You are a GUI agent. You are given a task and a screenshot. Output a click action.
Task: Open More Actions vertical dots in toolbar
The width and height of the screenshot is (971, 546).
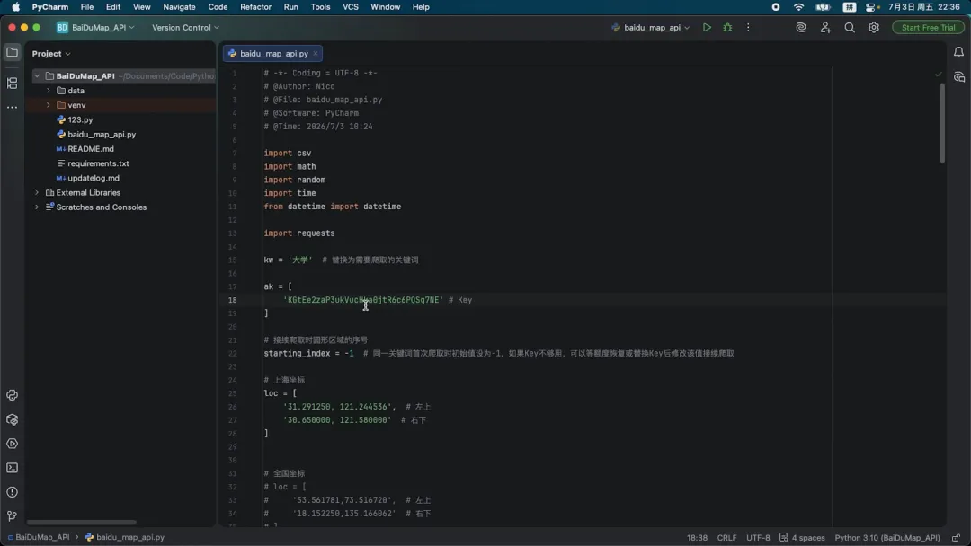(748, 27)
